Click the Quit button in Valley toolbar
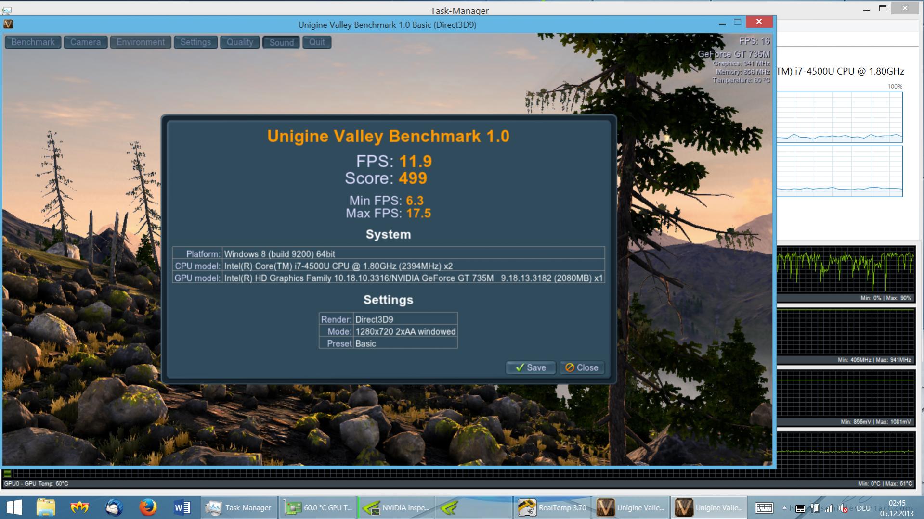The image size is (924, 519). [x=317, y=42]
